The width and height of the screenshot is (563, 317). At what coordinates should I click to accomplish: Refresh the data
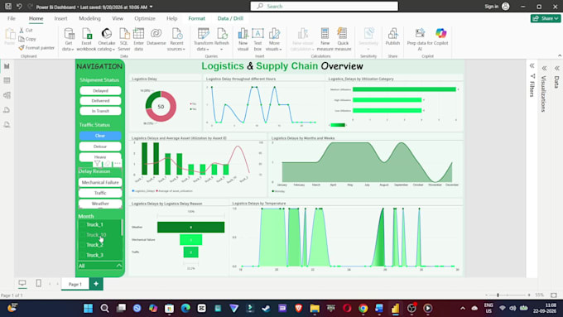click(x=222, y=40)
